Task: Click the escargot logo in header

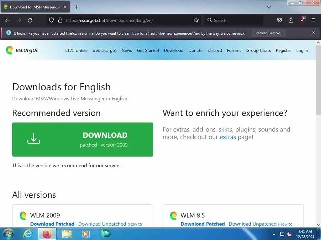Action: tap(22, 50)
